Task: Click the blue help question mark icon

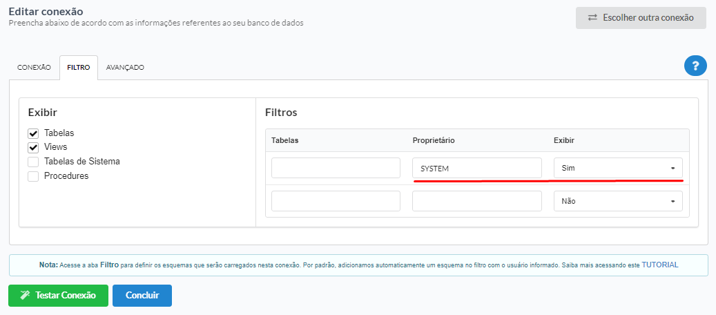Action: point(695,67)
